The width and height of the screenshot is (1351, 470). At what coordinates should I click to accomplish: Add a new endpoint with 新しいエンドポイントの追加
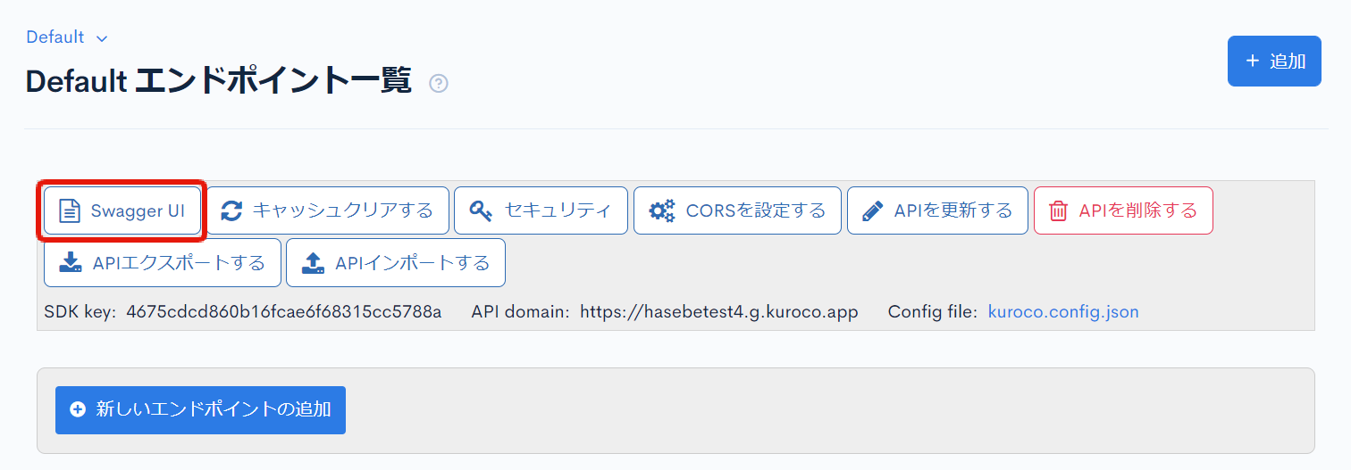point(200,410)
